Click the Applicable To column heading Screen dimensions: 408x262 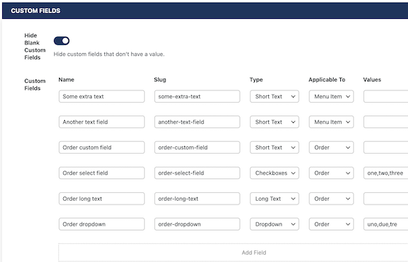tap(327, 80)
